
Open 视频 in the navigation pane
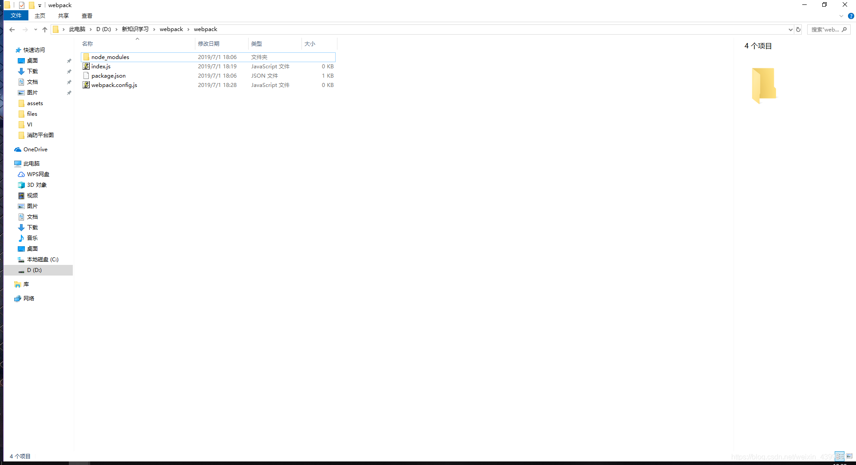32,196
